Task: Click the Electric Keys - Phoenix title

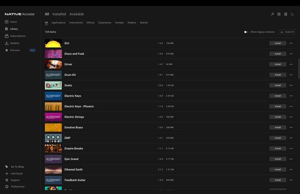Action: [x=79, y=106]
